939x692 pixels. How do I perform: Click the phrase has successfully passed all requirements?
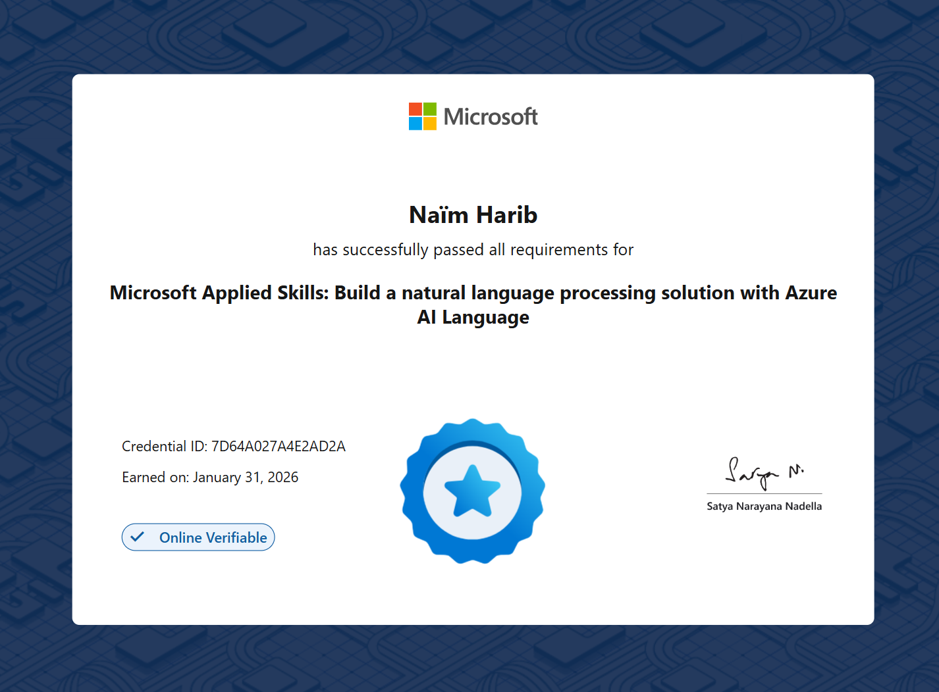pos(473,249)
